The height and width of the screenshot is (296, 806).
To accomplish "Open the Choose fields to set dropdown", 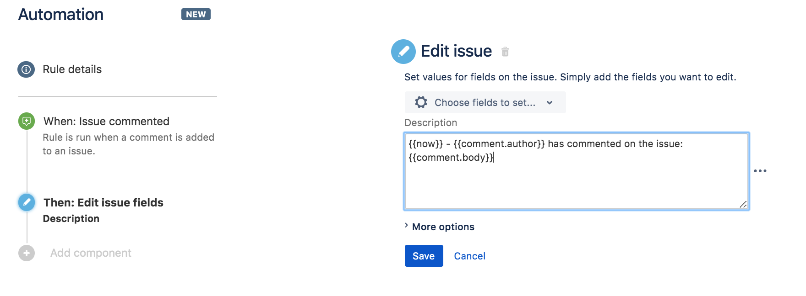I will click(x=485, y=102).
